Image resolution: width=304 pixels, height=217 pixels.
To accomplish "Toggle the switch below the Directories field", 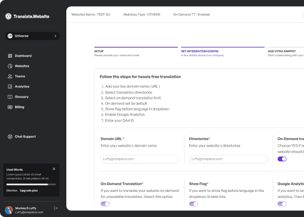I will (x=282, y=159).
